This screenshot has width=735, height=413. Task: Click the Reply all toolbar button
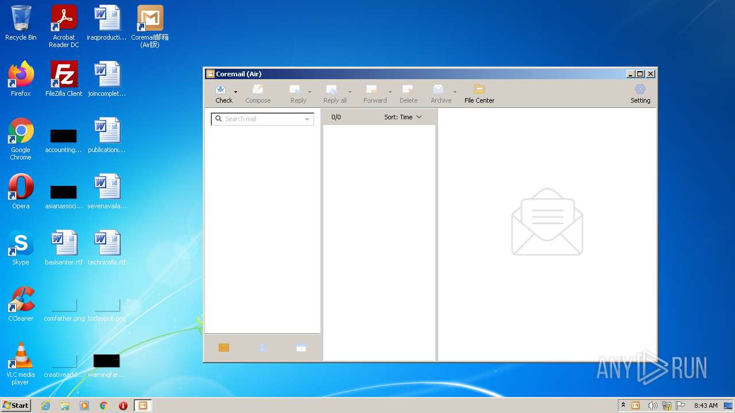(x=335, y=94)
